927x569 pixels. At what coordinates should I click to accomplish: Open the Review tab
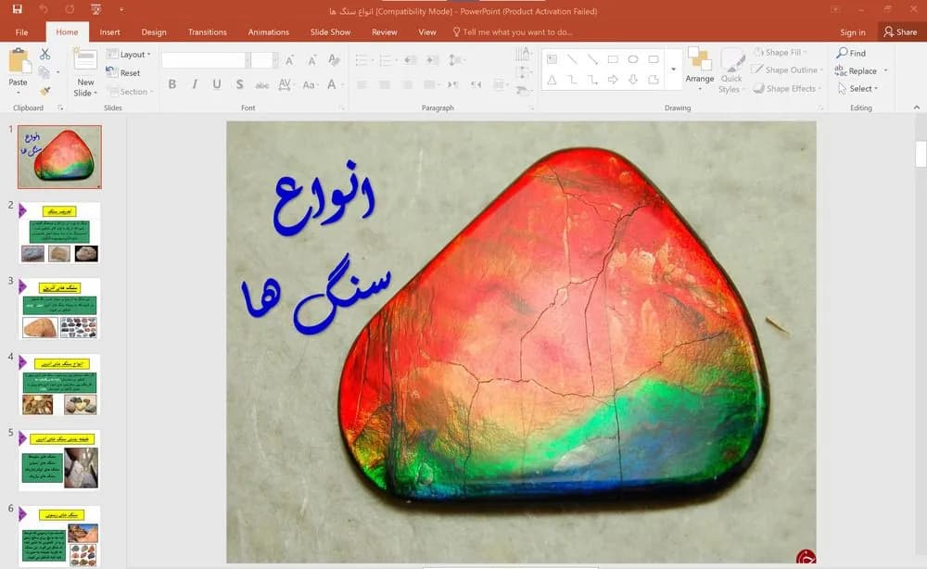385,32
